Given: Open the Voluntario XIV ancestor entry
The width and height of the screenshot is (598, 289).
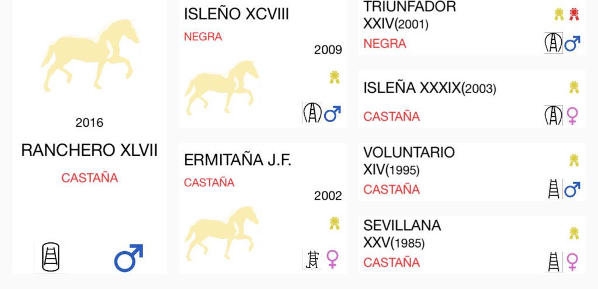Looking at the screenshot, I should tap(472, 172).
